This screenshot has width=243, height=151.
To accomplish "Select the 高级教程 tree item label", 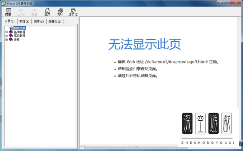I will point(19,36).
